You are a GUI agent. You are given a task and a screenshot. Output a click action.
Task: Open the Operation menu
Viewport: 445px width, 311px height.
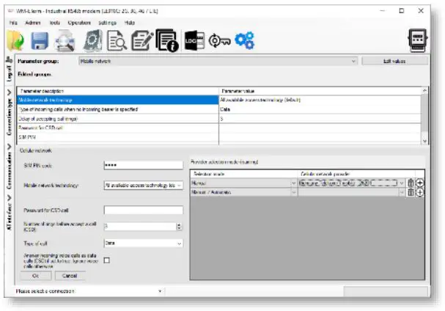click(x=79, y=23)
